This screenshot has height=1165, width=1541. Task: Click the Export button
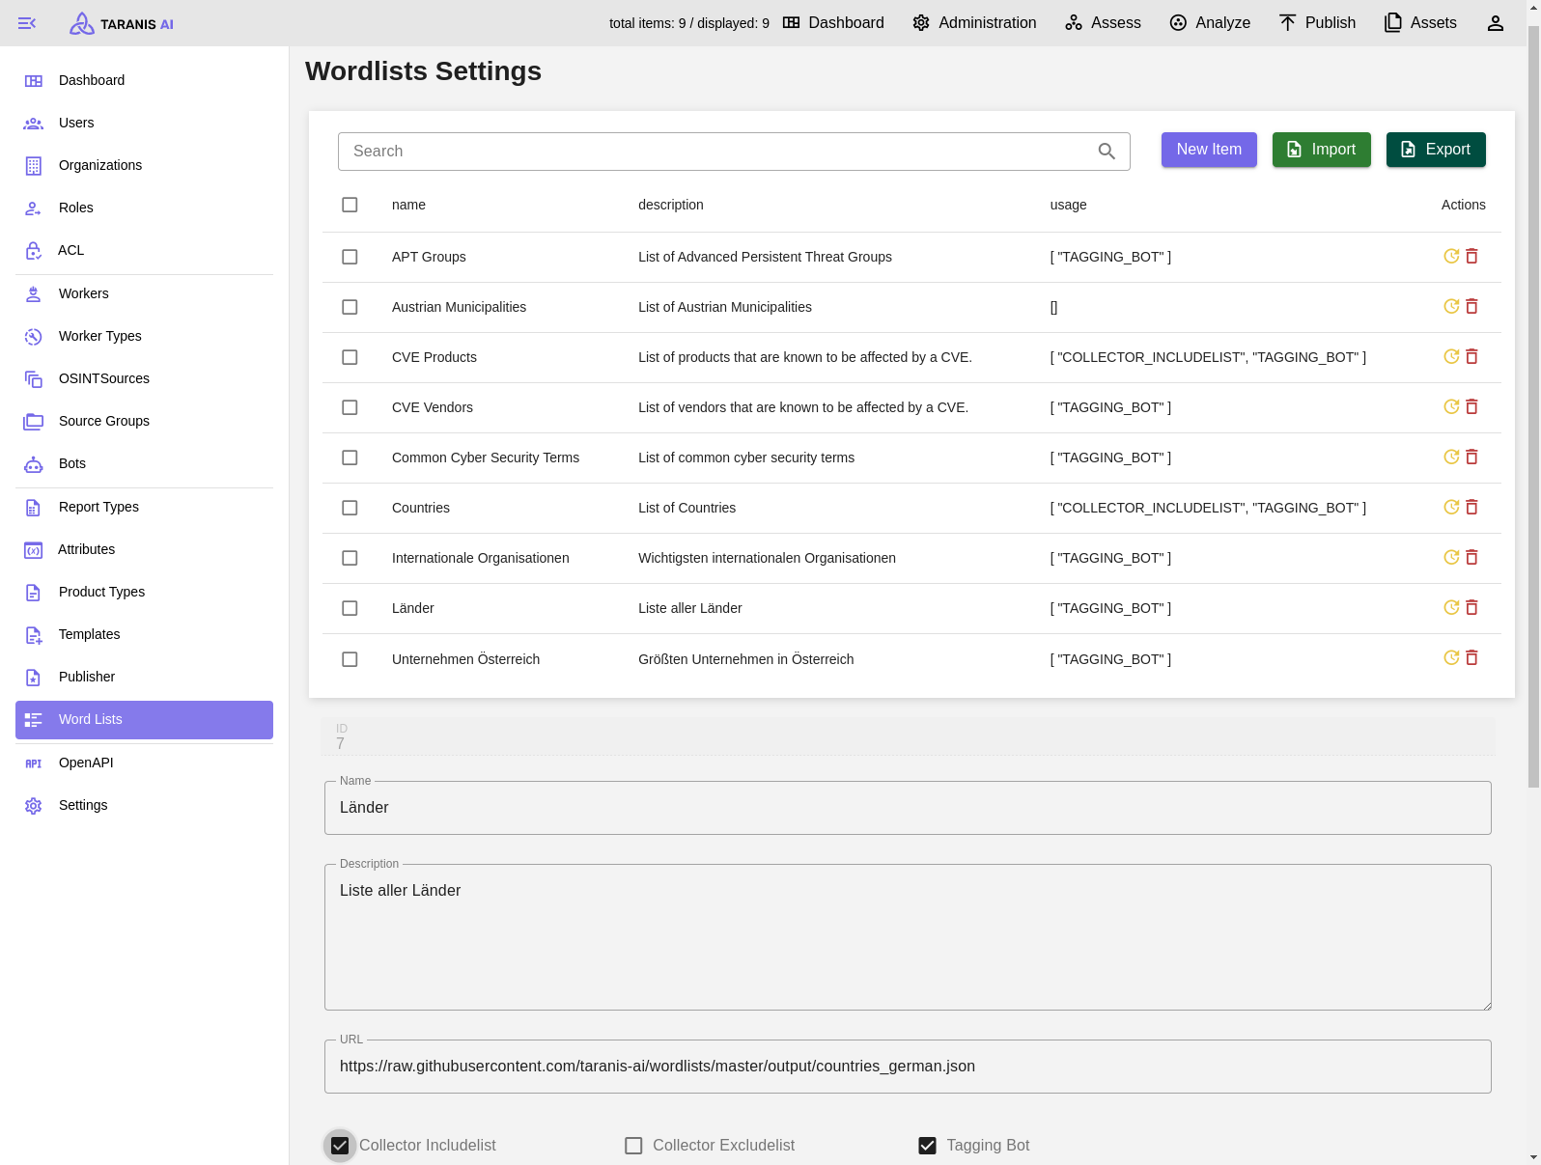(1436, 150)
